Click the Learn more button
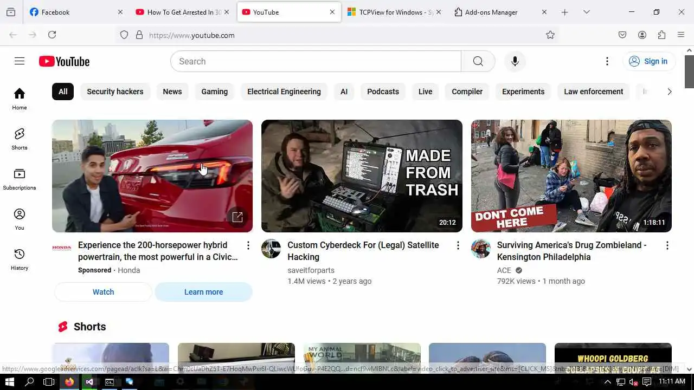Image resolution: width=694 pixels, height=390 pixels. pyautogui.click(x=203, y=292)
